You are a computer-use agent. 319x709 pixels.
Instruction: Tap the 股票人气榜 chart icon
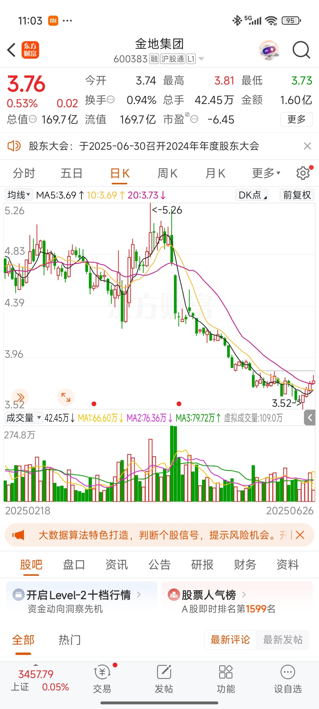click(174, 595)
